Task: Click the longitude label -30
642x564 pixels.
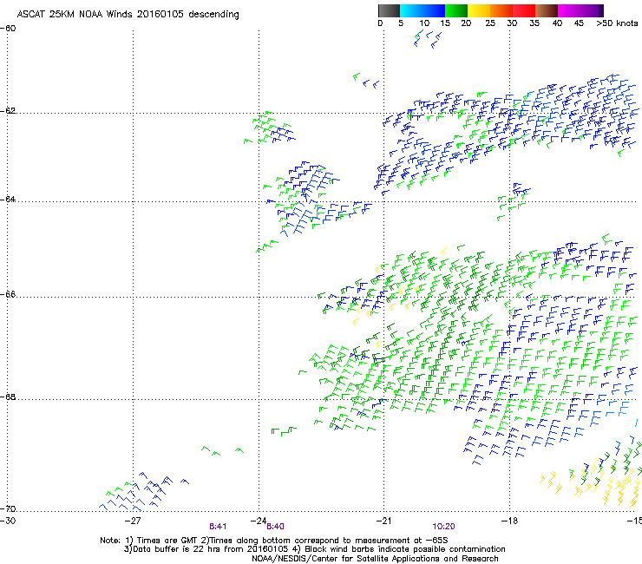Action: (8, 521)
